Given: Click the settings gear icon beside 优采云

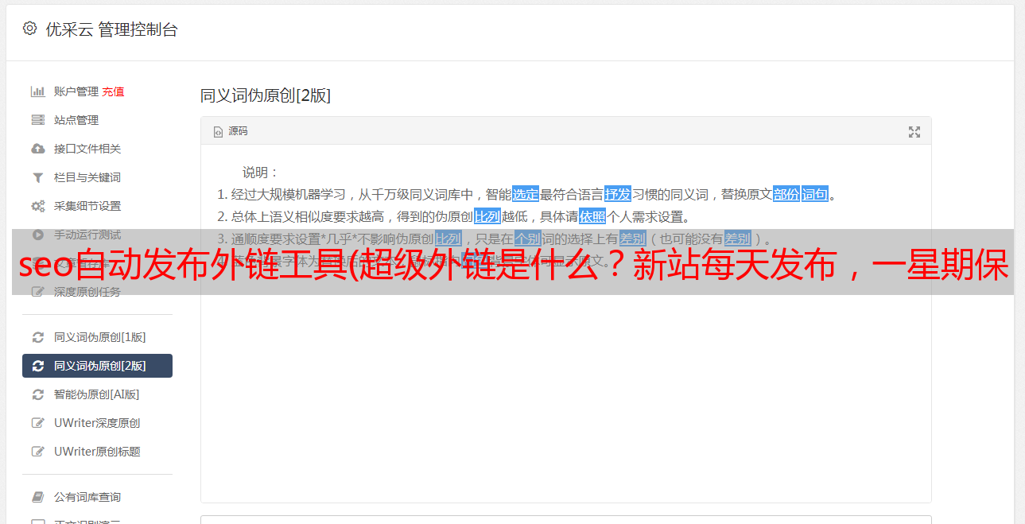Looking at the screenshot, I should (29, 29).
